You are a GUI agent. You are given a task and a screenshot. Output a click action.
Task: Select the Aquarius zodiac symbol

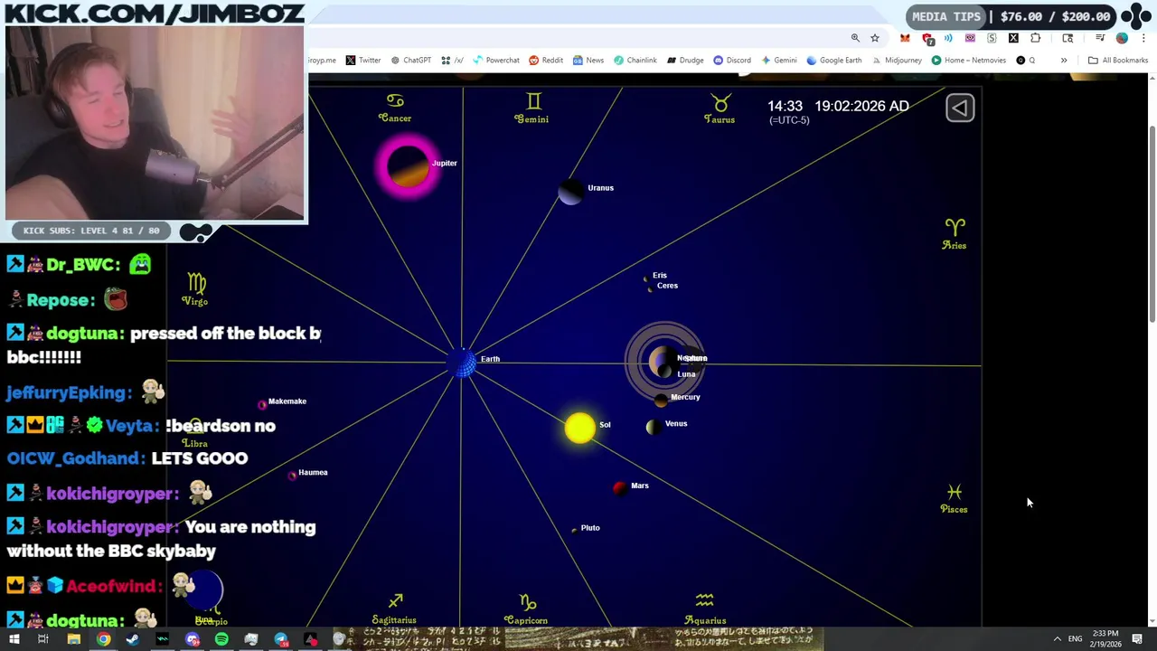tap(705, 609)
